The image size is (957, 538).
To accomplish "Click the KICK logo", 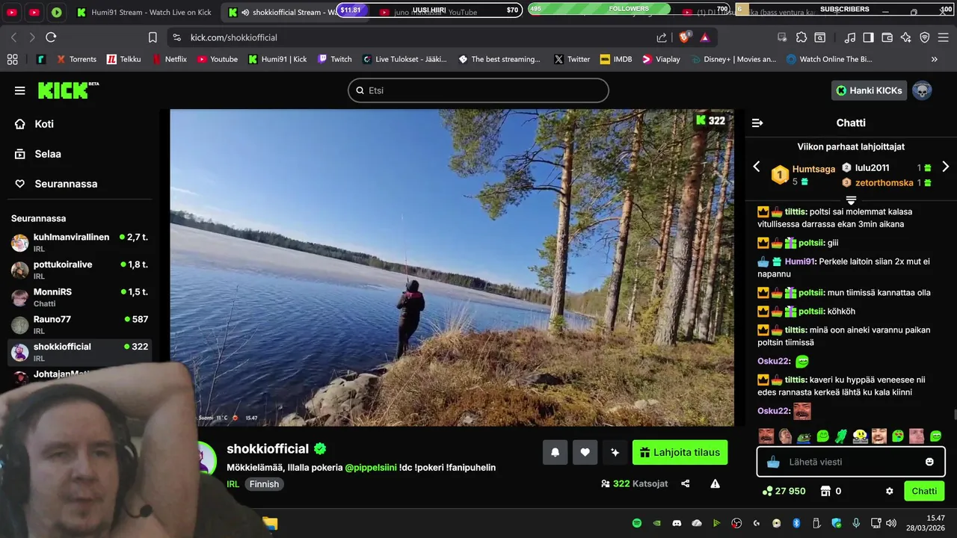I will point(68,90).
